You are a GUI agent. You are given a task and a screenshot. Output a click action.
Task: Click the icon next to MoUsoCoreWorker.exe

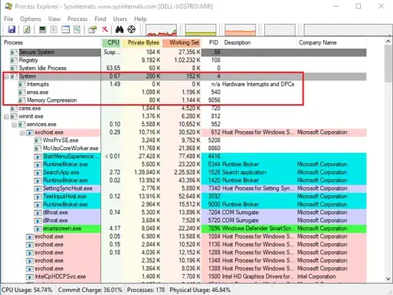[x=38, y=149]
